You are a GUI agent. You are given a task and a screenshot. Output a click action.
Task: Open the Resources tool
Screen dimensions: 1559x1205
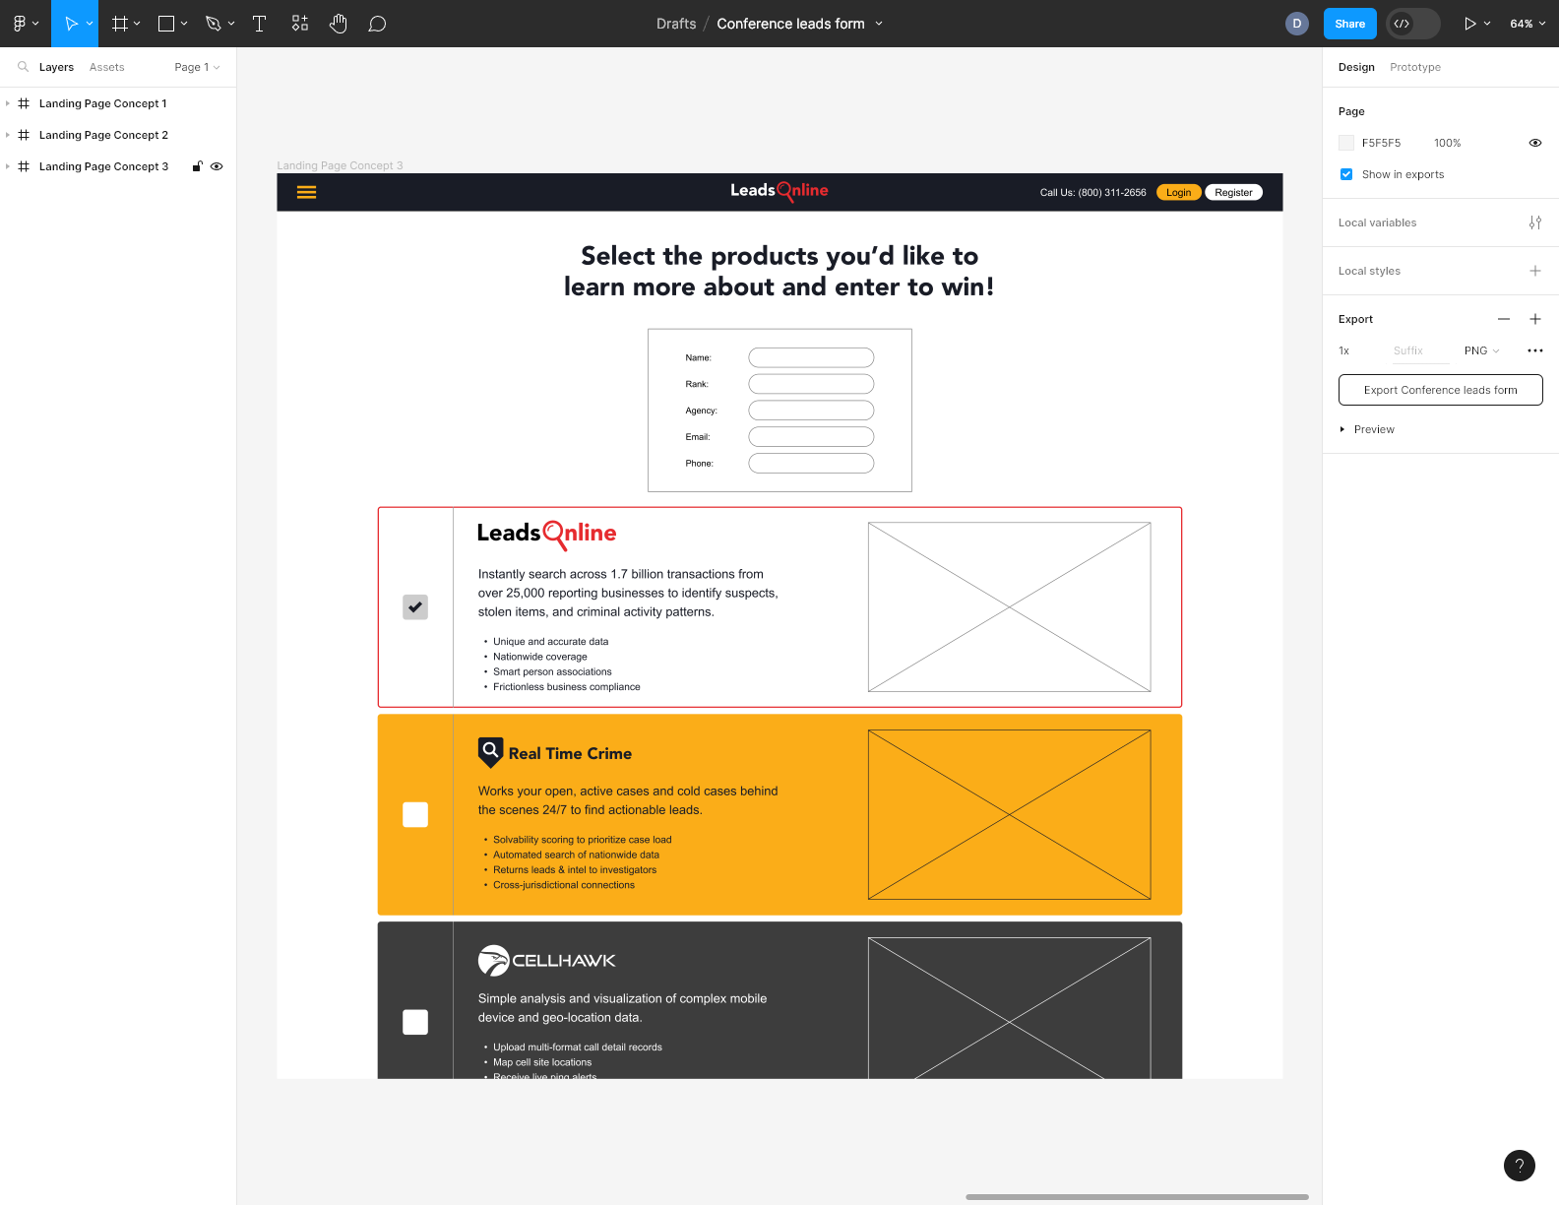300,24
